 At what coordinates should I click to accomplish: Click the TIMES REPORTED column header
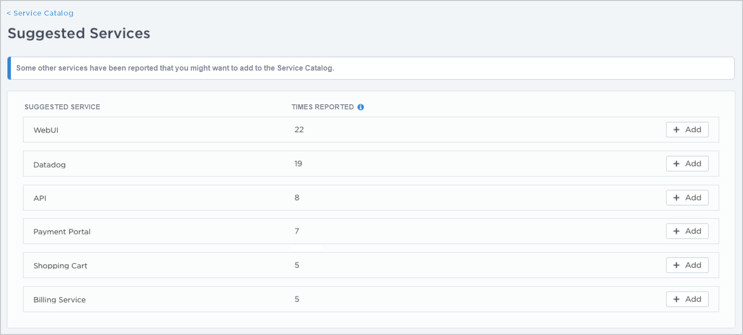pyautogui.click(x=323, y=107)
